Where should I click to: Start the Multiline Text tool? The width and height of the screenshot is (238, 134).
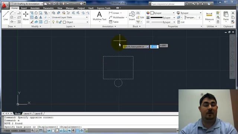tap(99, 16)
